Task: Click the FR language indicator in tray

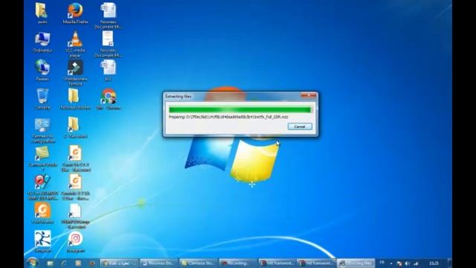Action: pos(382,263)
